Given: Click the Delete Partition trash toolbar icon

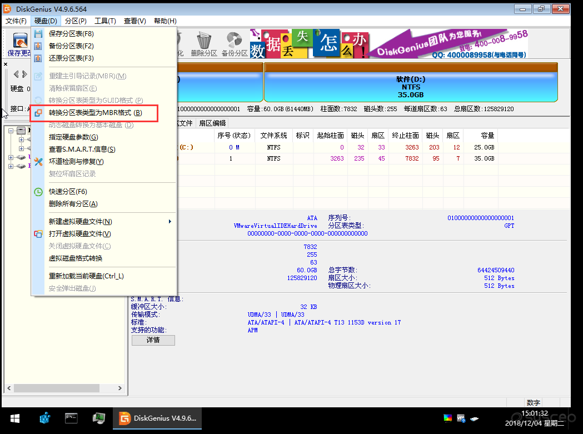Looking at the screenshot, I should (204, 44).
